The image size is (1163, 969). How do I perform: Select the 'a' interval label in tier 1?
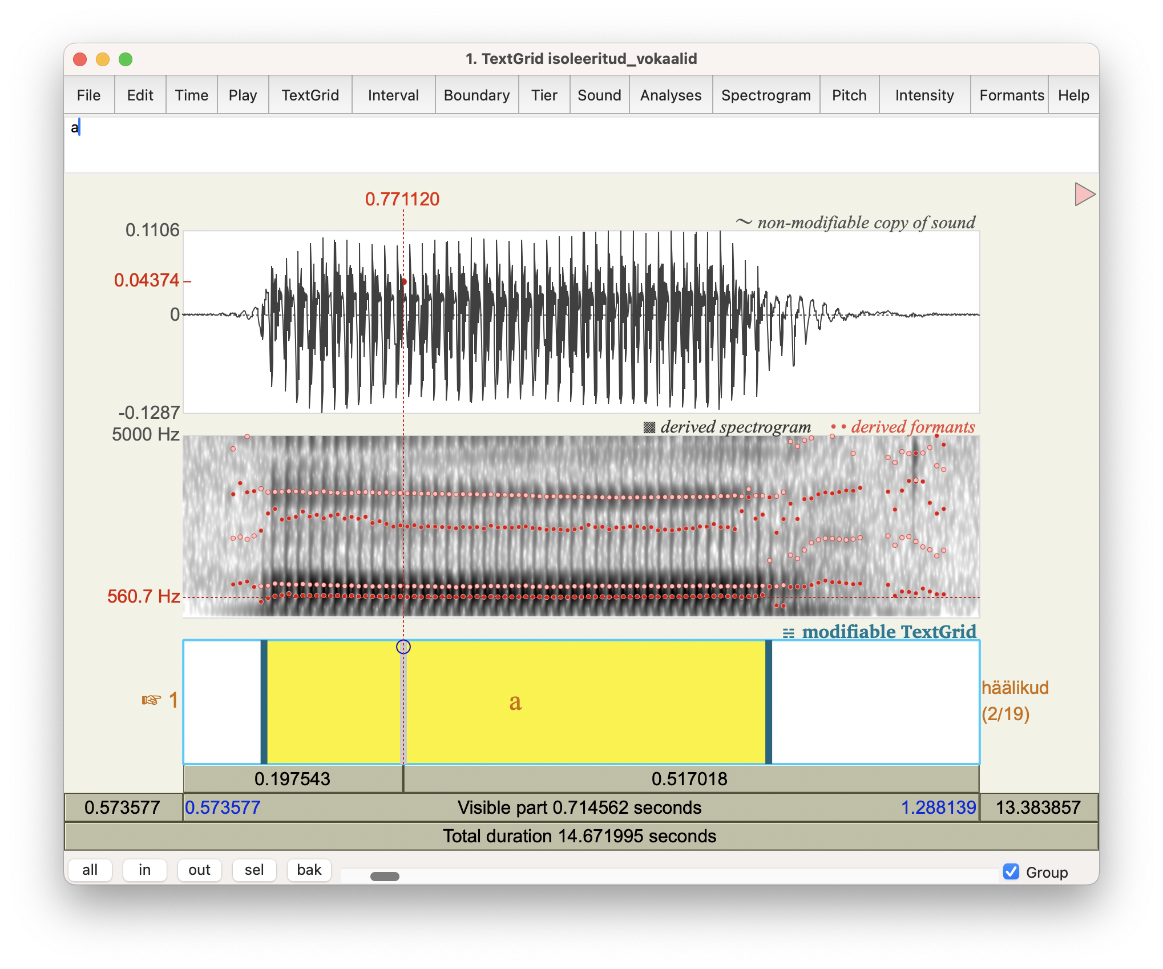(x=515, y=702)
